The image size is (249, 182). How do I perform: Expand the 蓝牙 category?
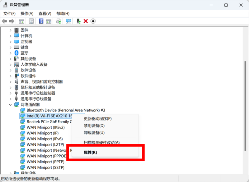[11, 53]
